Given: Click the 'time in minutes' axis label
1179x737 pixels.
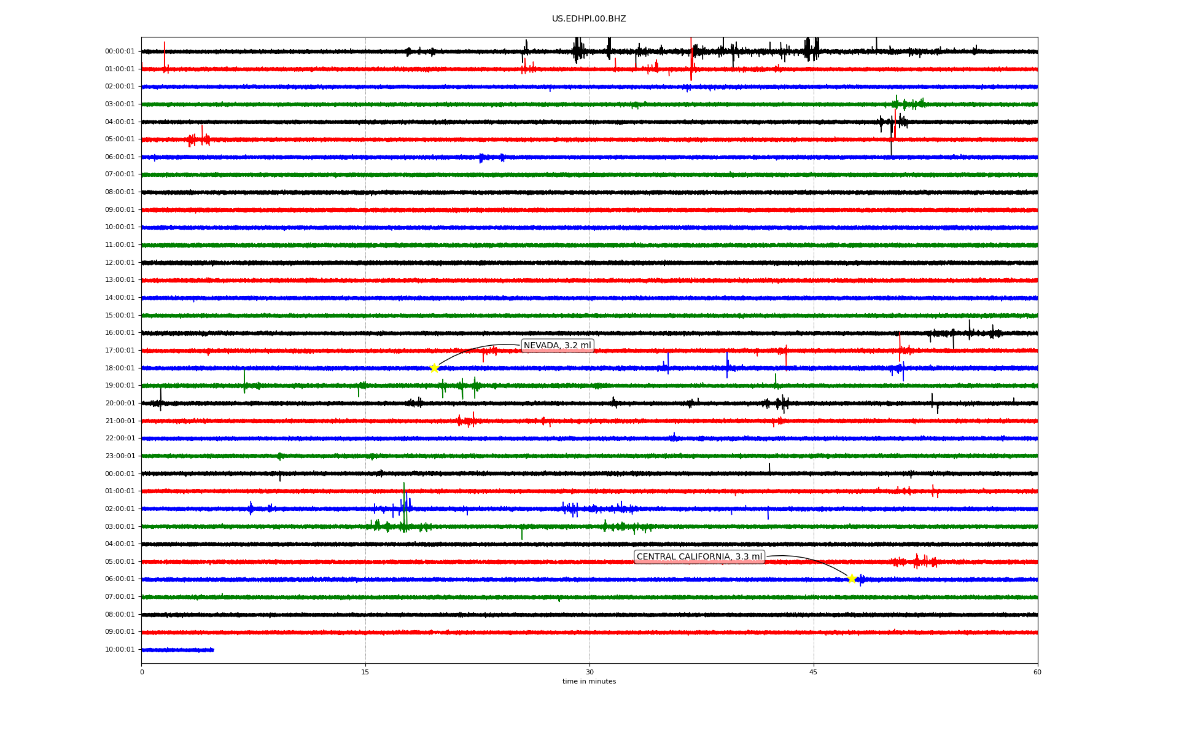Looking at the screenshot, I should [x=589, y=682].
